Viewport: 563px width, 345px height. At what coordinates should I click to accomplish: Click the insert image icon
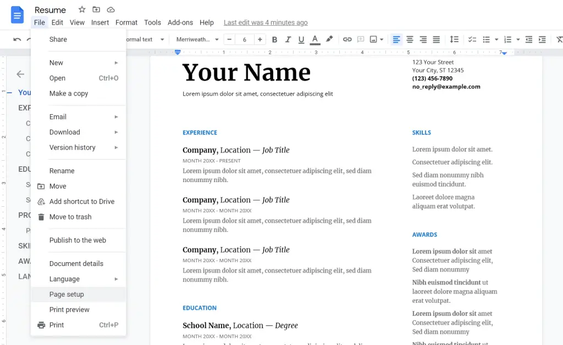[x=373, y=39]
